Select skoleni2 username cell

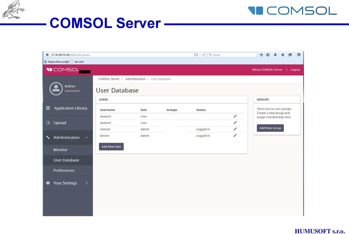tap(106, 116)
